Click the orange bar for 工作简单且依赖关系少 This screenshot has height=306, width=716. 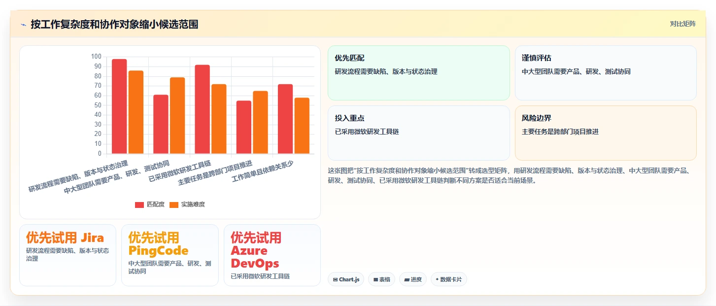coord(302,126)
